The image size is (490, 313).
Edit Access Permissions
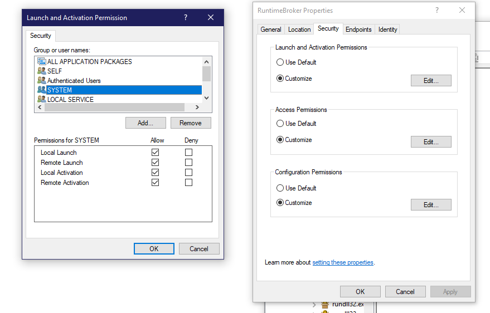pos(431,141)
